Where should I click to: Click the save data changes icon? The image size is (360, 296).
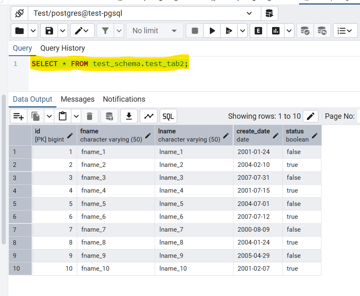(x=109, y=116)
